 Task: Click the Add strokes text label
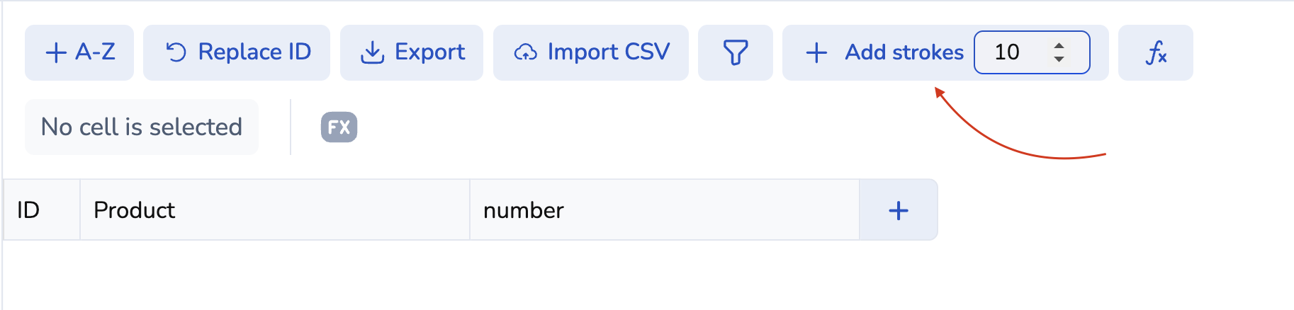(904, 52)
